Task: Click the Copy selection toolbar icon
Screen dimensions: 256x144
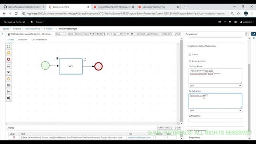Action: (x=121, y=34)
